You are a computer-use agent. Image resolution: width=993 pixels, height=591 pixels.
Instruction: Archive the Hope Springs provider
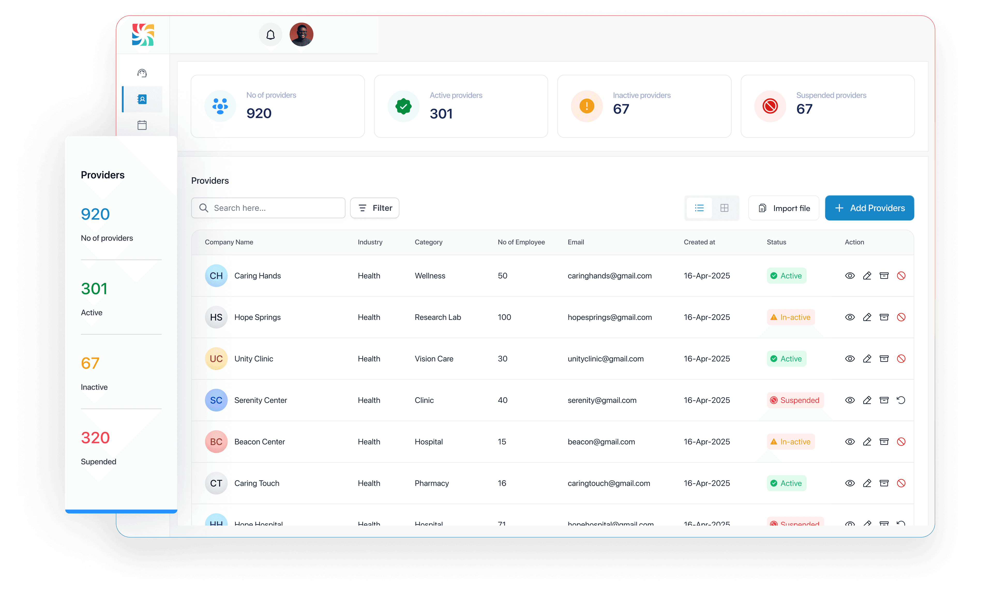pyautogui.click(x=884, y=317)
